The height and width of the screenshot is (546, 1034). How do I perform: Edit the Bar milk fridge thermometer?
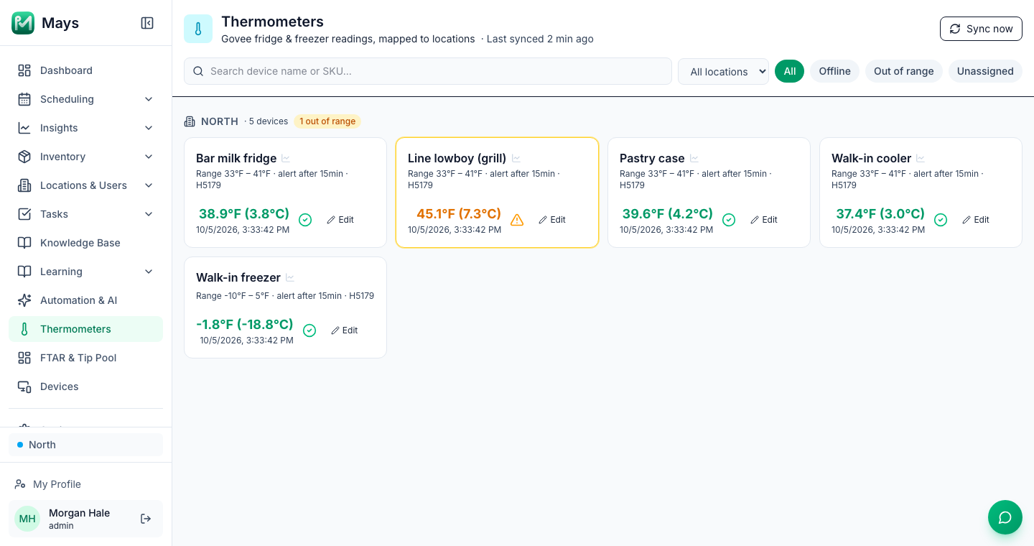pos(340,220)
